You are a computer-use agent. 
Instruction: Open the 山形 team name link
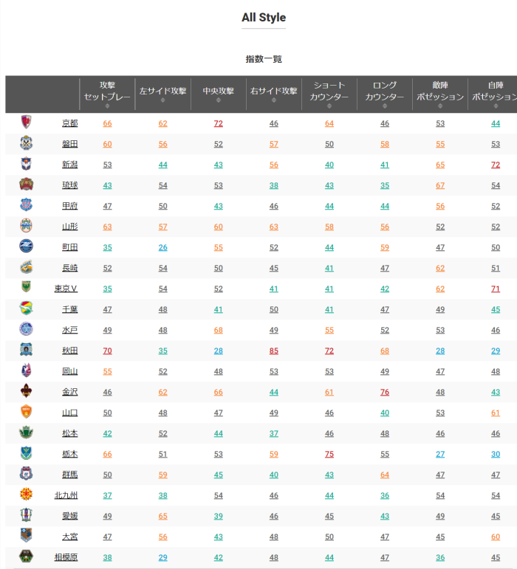click(x=69, y=227)
